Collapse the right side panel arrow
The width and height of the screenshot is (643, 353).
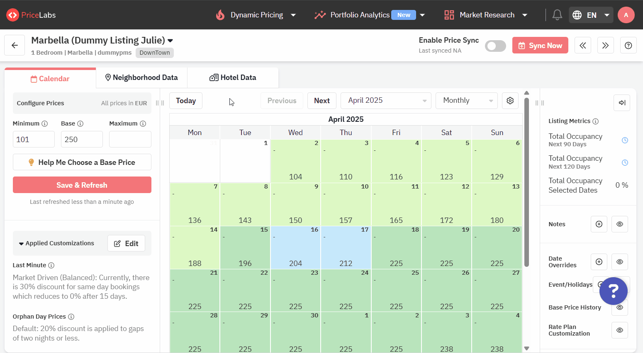point(621,103)
